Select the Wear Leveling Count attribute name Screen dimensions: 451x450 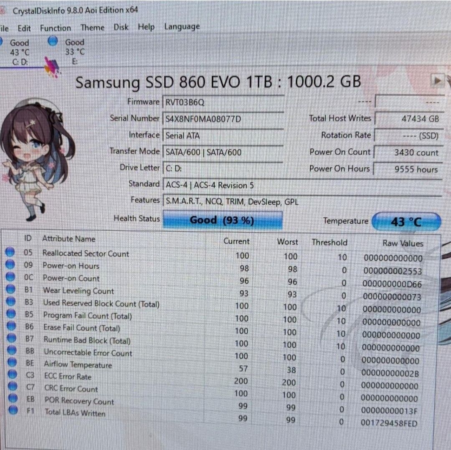79,291
